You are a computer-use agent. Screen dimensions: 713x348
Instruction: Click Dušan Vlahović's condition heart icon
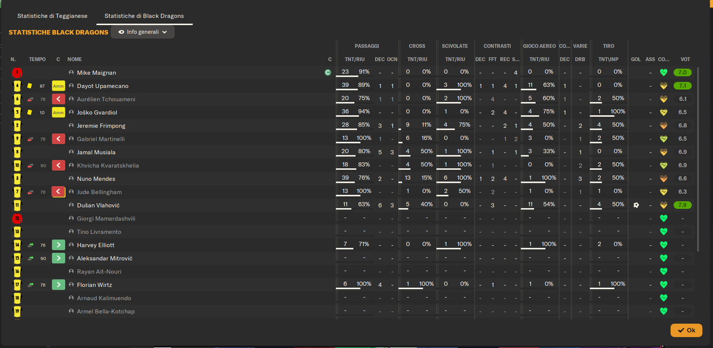[663, 205]
